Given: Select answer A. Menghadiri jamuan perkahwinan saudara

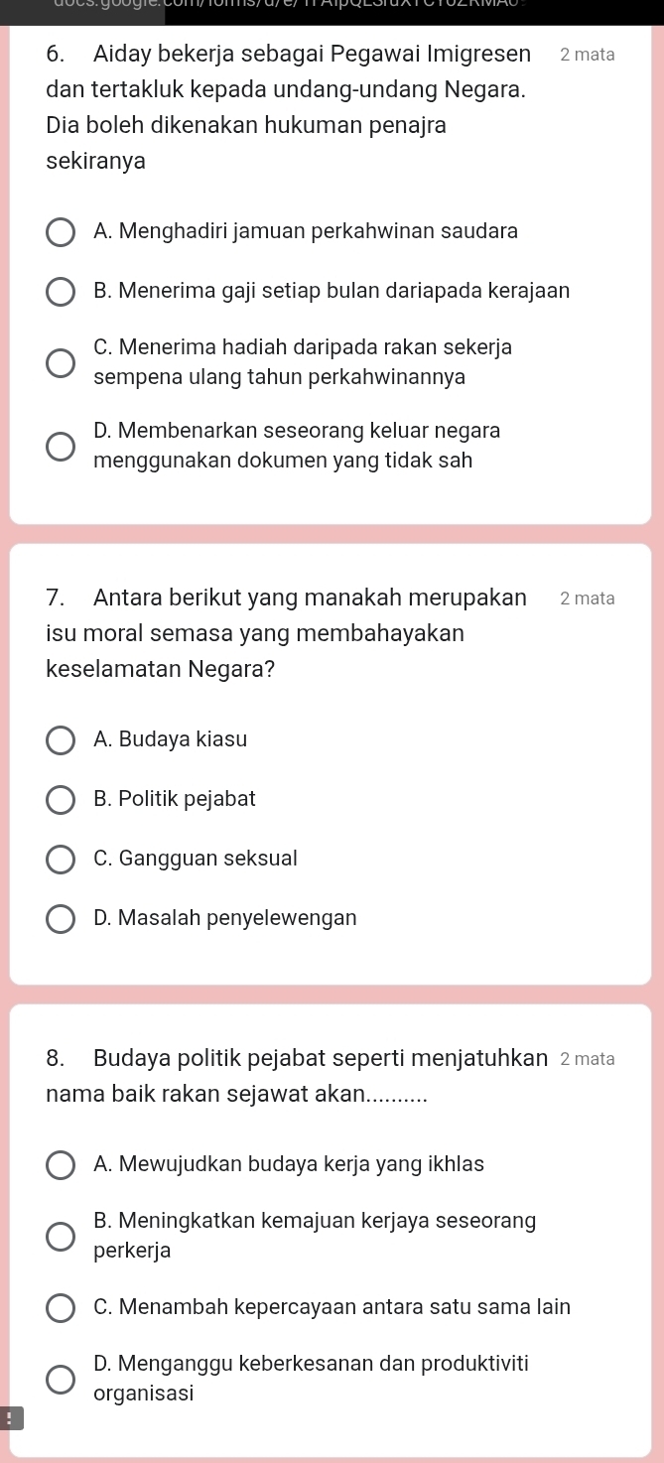Looking at the screenshot, I should pyautogui.click(x=61, y=232).
